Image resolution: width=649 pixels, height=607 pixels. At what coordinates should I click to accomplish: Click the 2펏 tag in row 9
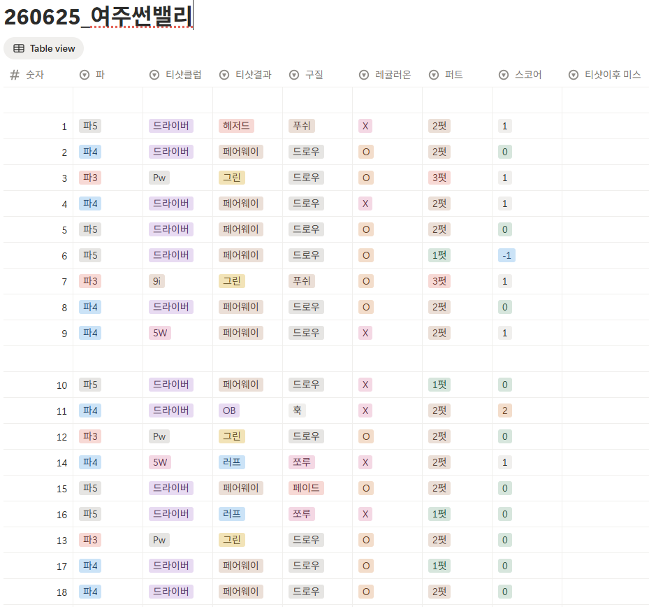tap(439, 333)
